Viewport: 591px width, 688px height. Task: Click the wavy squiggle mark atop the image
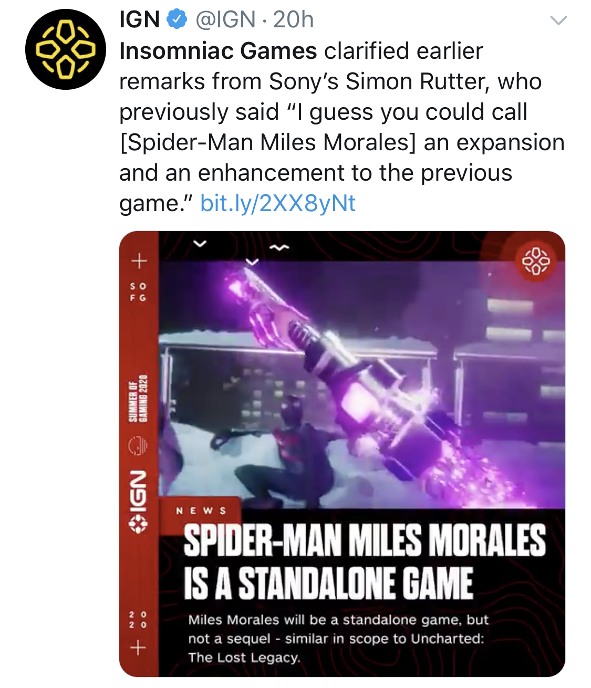(279, 247)
